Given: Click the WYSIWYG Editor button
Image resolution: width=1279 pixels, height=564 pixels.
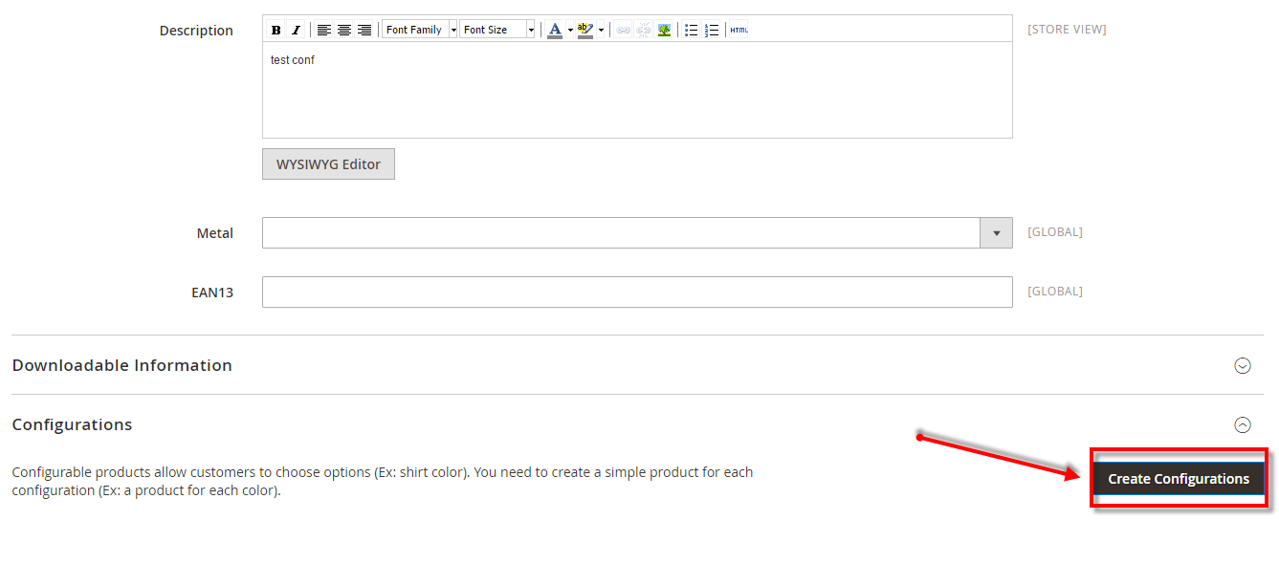Looking at the screenshot, I should pyautogui.click(x=328, y=163).
